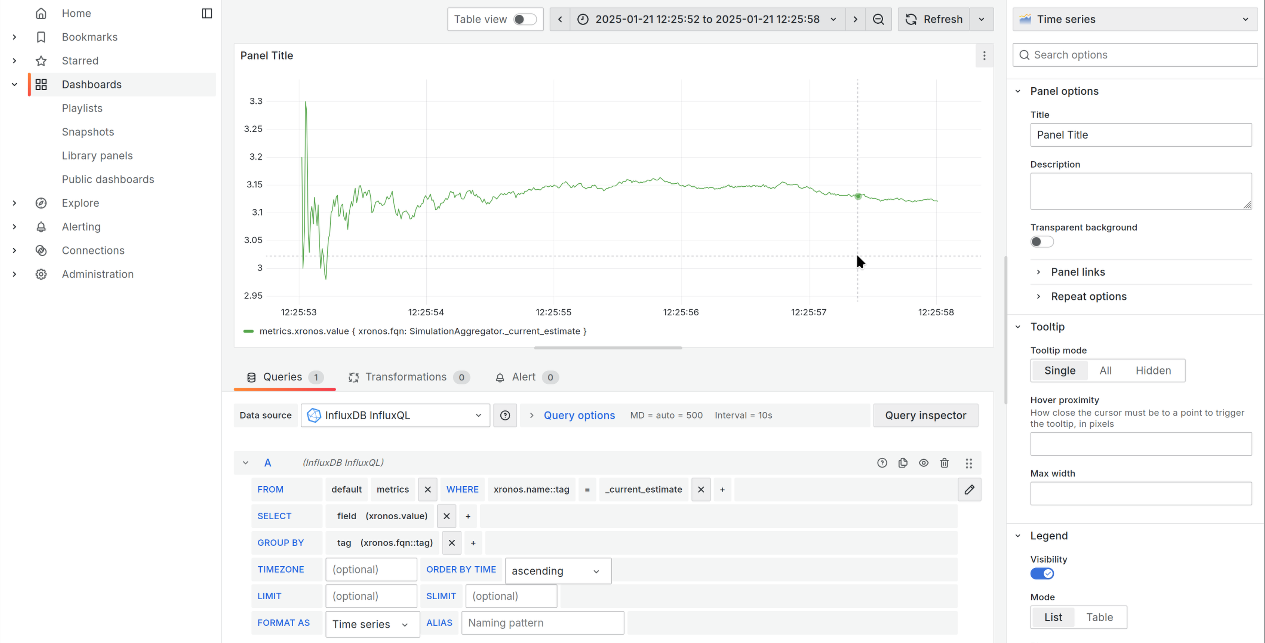Remove _current_estimate WHERE condition
1265x643 pixels.
click(701, 489)
